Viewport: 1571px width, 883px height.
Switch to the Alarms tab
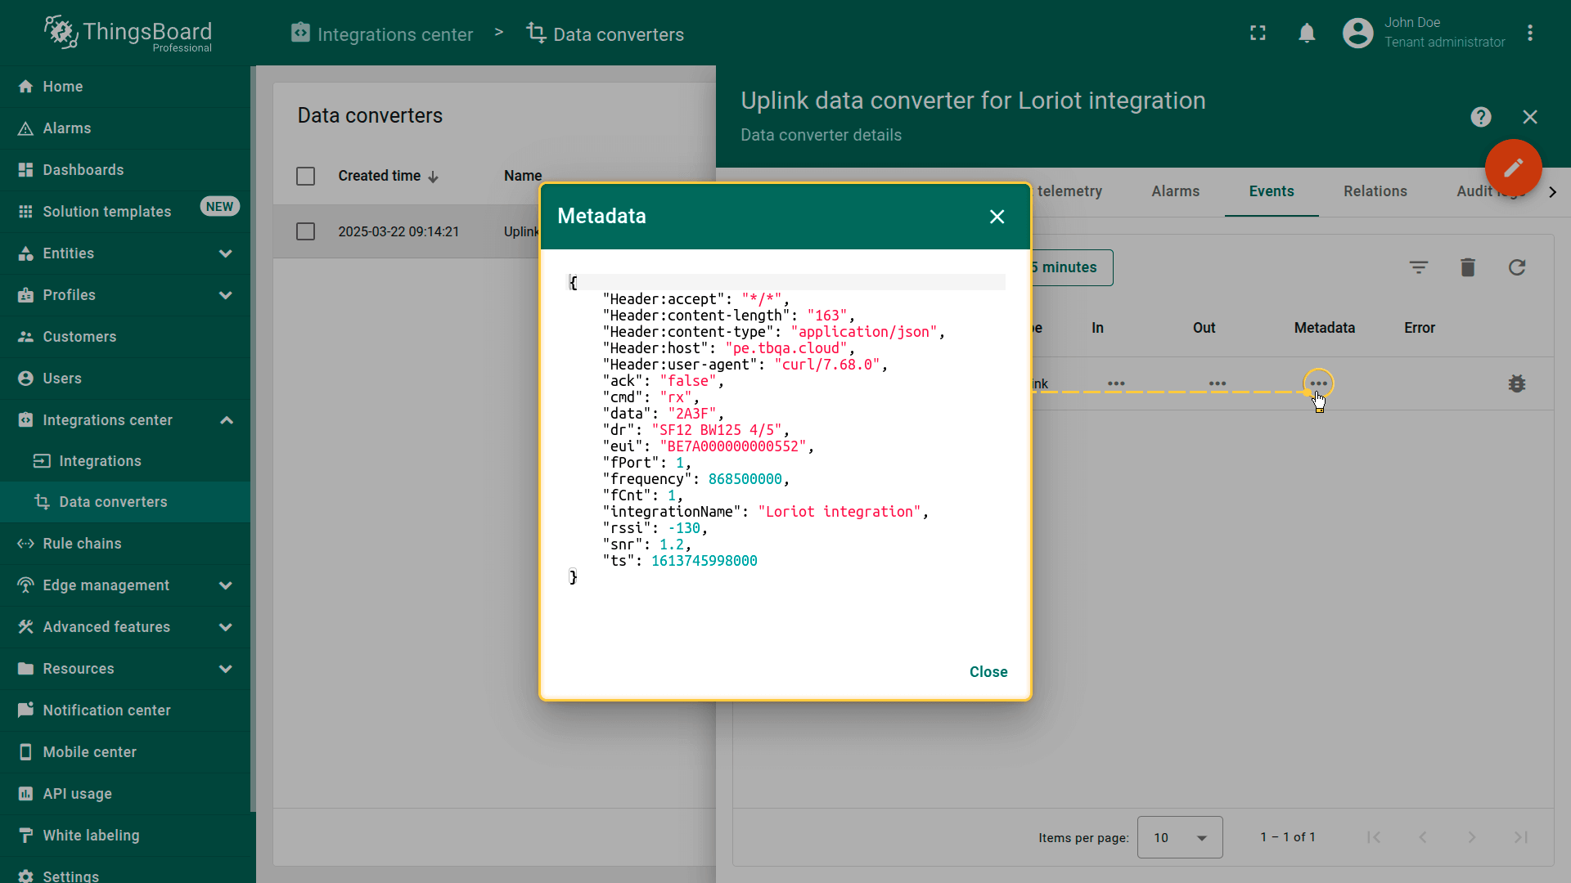tap(1175, 191)
